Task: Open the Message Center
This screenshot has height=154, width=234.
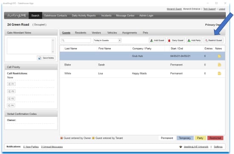Action: pos(125,15)
